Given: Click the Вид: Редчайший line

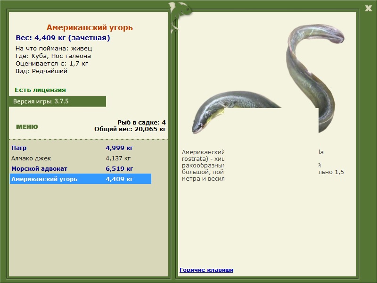Looking at the screenshot, I should point(41,71).
